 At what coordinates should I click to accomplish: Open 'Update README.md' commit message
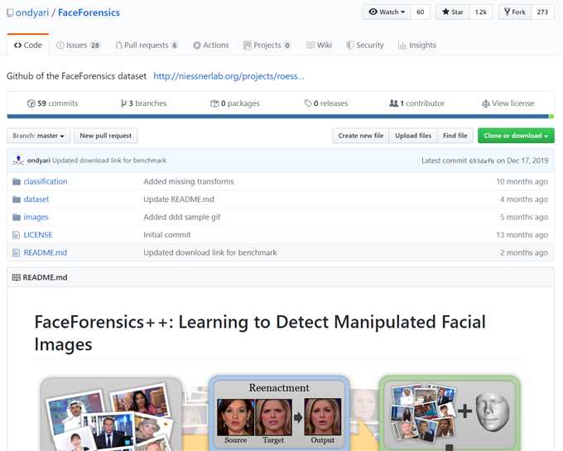pyautogui.click(x=179, y=199)
